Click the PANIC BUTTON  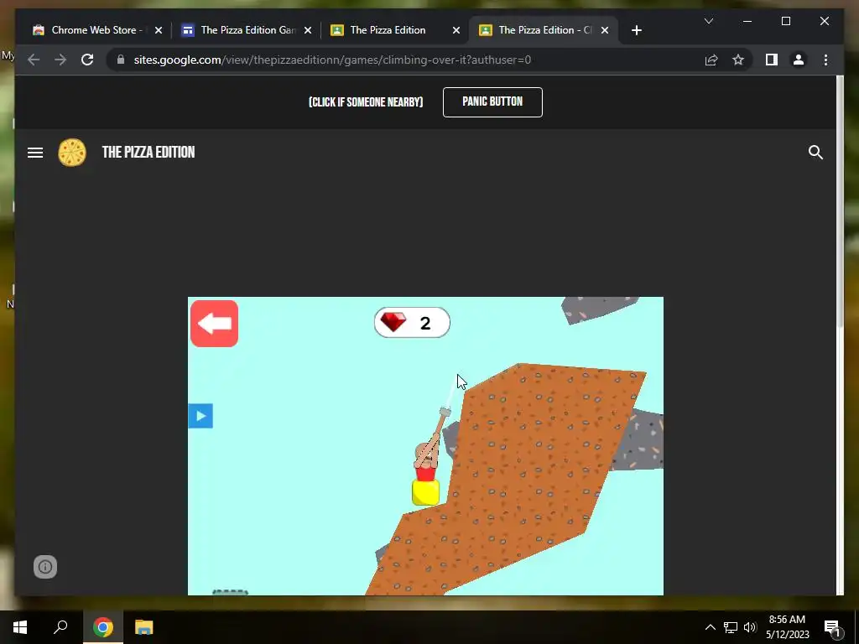point(492,101)
